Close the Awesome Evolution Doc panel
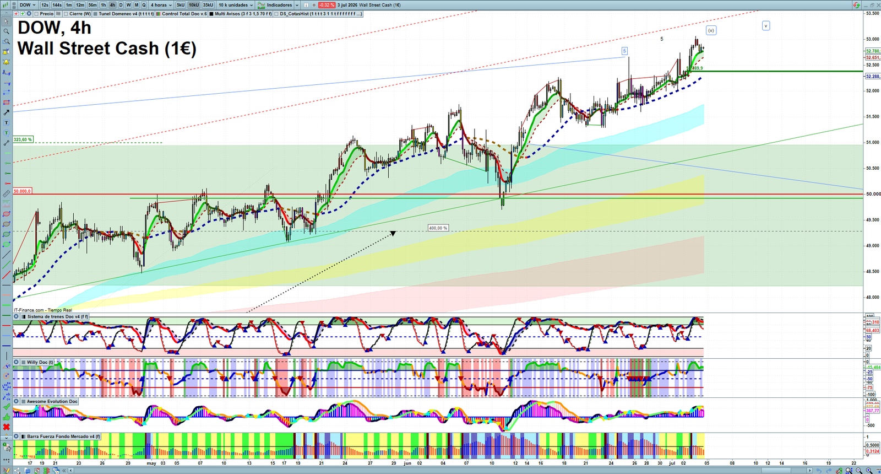The width and height of the screenshot is (881, 474). tap(17, 401)
